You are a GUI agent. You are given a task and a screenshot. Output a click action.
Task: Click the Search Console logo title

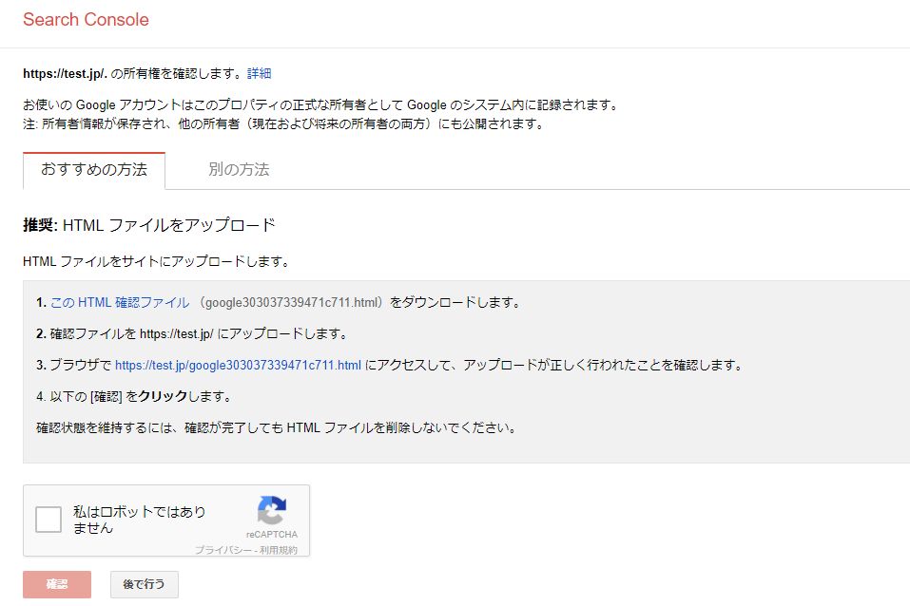(x=86, y=20)
